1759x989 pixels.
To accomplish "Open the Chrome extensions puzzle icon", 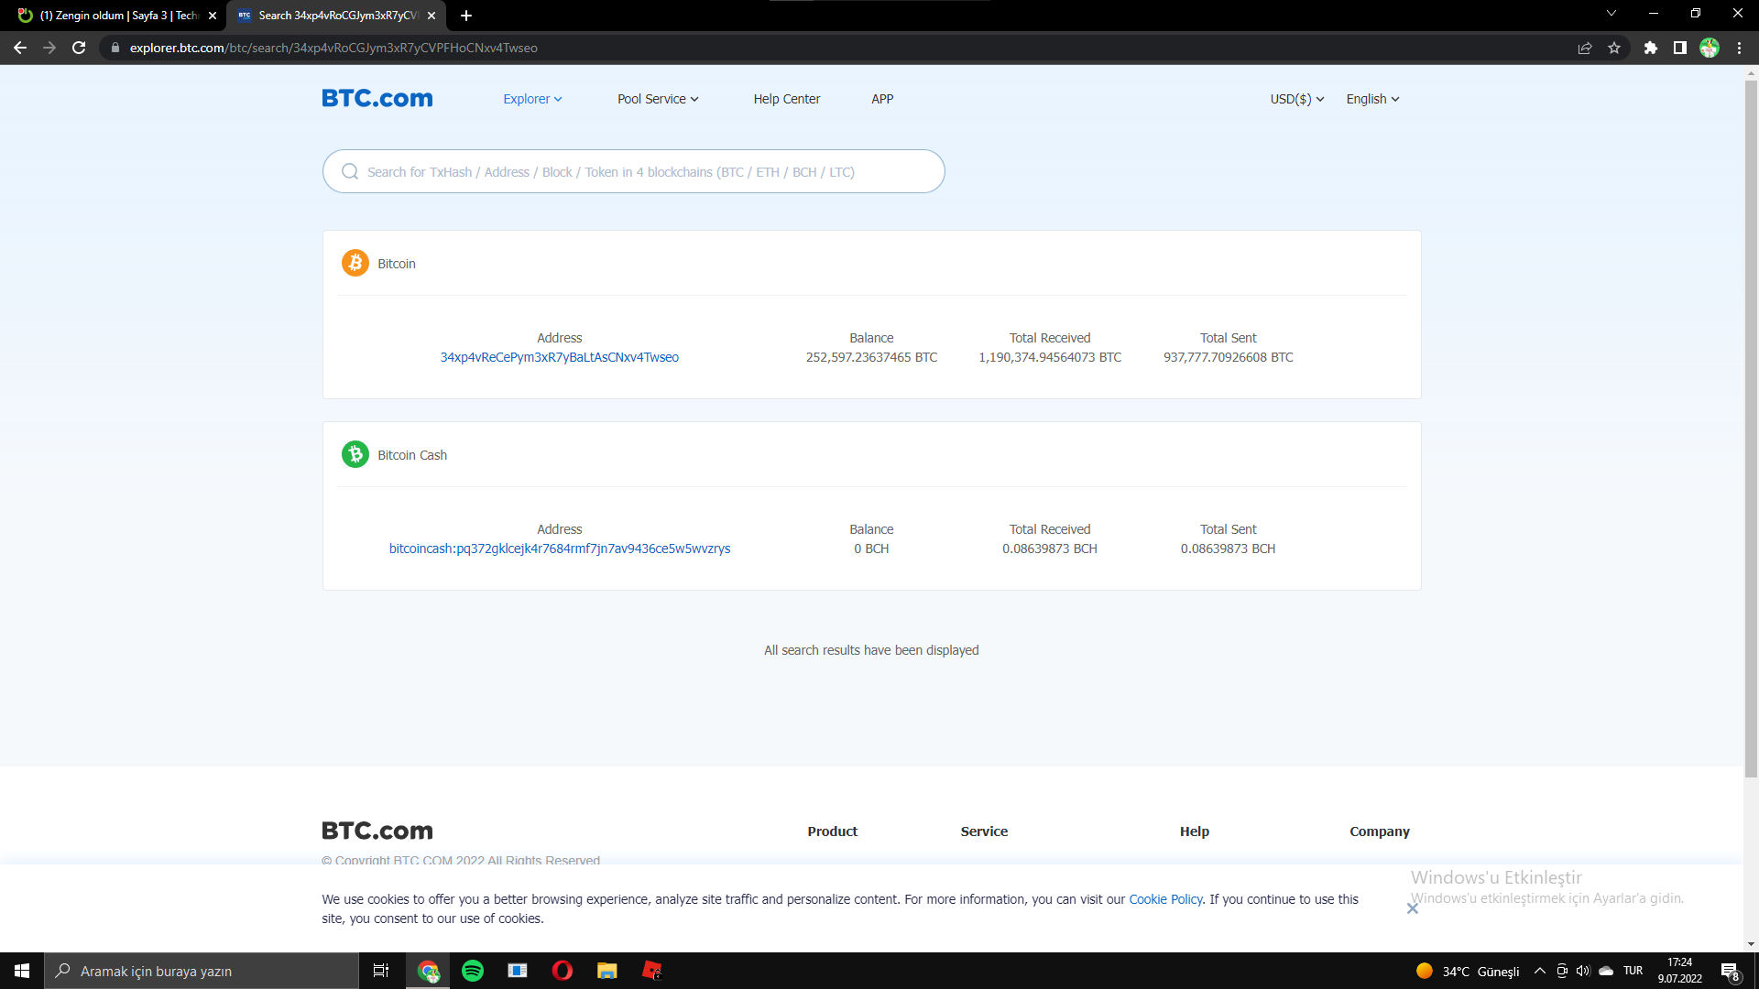I will (1650, 48).
